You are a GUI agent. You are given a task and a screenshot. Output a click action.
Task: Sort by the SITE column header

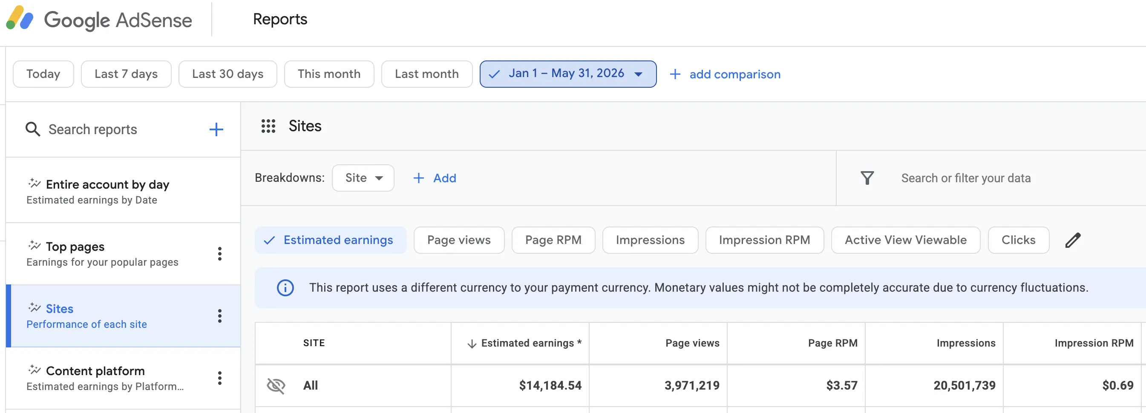click(314, 343)
